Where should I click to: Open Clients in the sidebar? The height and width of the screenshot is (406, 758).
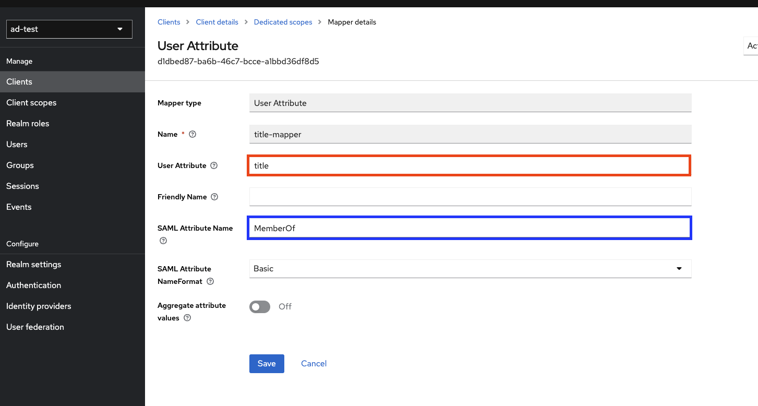73,82
